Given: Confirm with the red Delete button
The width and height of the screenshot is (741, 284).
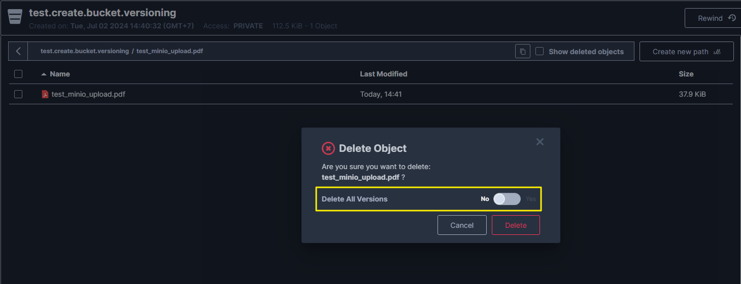Looking at the screenshot, I should click(516, 225).
